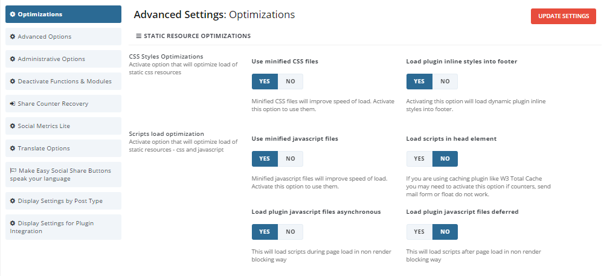Set Use minified CSS files to NO

pos(291,82)
